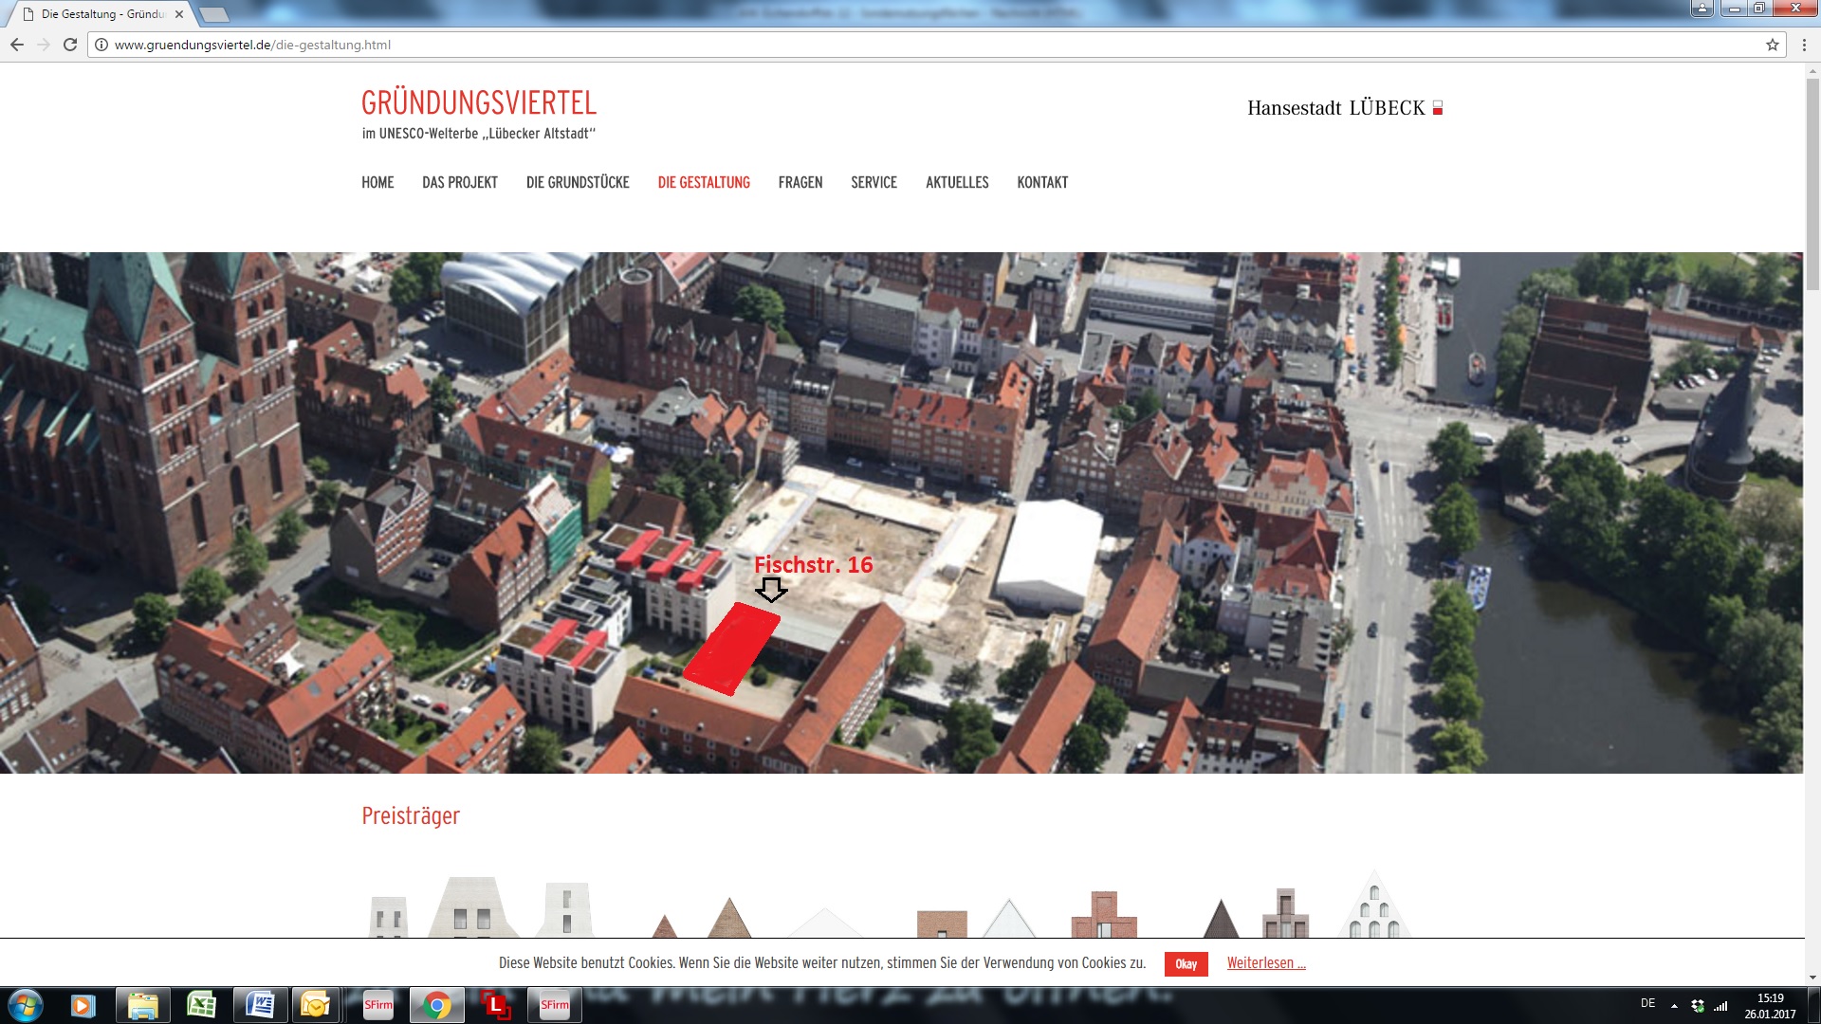Open the white gabled facade with arched windows
This screenshot has height=1024, width=1821.
(1374, 905)
